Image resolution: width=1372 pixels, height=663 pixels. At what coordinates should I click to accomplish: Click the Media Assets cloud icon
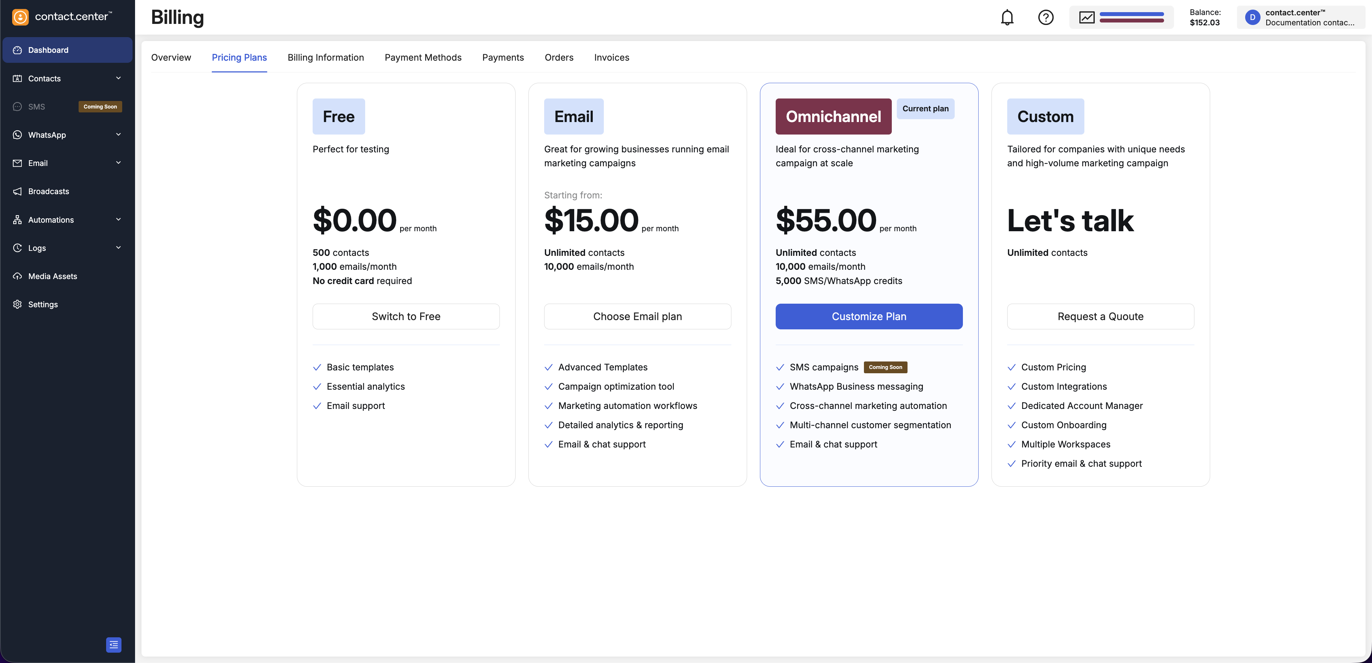18,276
